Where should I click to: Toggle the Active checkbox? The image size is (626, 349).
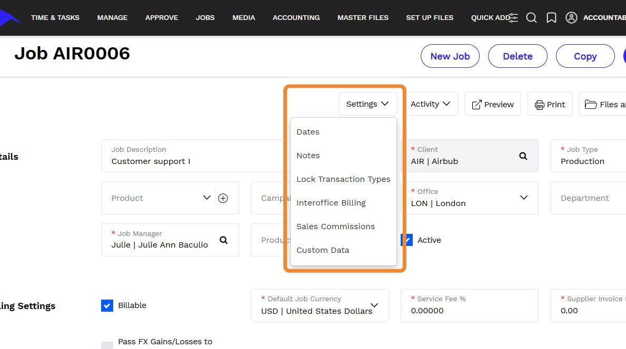coord(407,240)
